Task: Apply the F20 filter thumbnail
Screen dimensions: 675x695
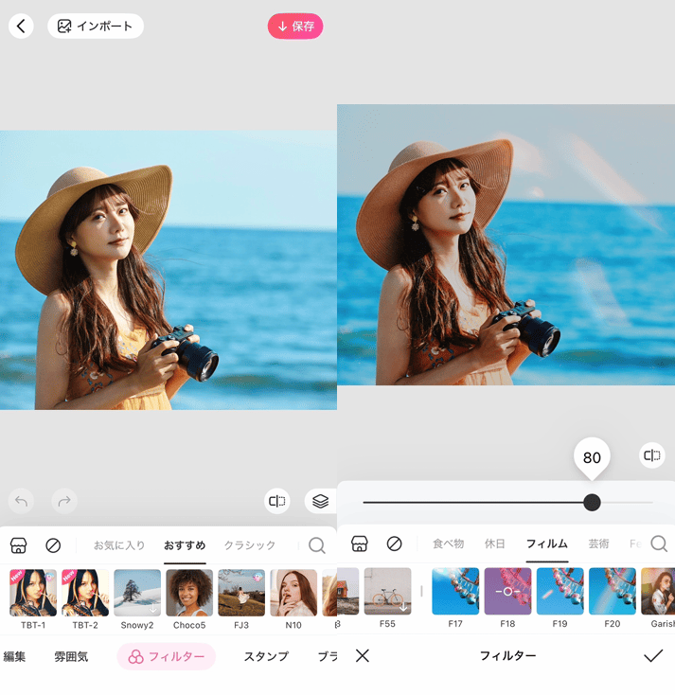Action: (x=613, y=591)
